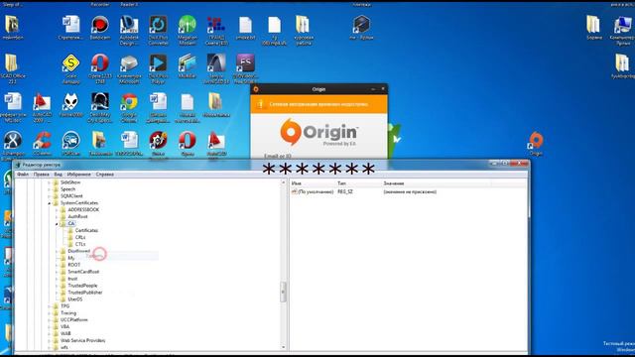
Task: Launch the UOBScan round blue shortcut
Action: 70,144
